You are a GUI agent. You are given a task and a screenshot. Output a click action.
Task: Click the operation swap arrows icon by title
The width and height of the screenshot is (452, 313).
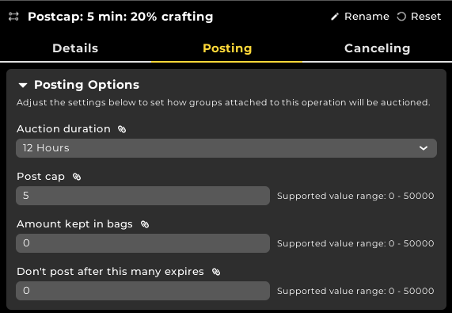click(x=13, y=17)
